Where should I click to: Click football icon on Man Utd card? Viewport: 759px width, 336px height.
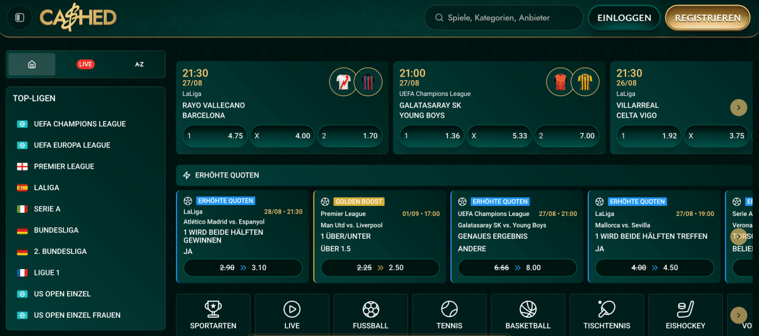pos(325,201)
